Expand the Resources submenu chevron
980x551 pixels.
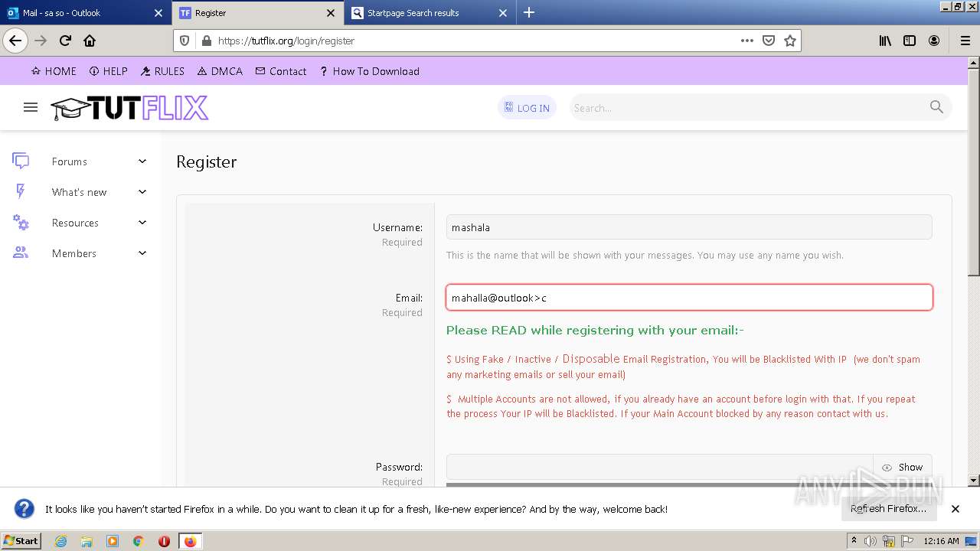point(142,222)
